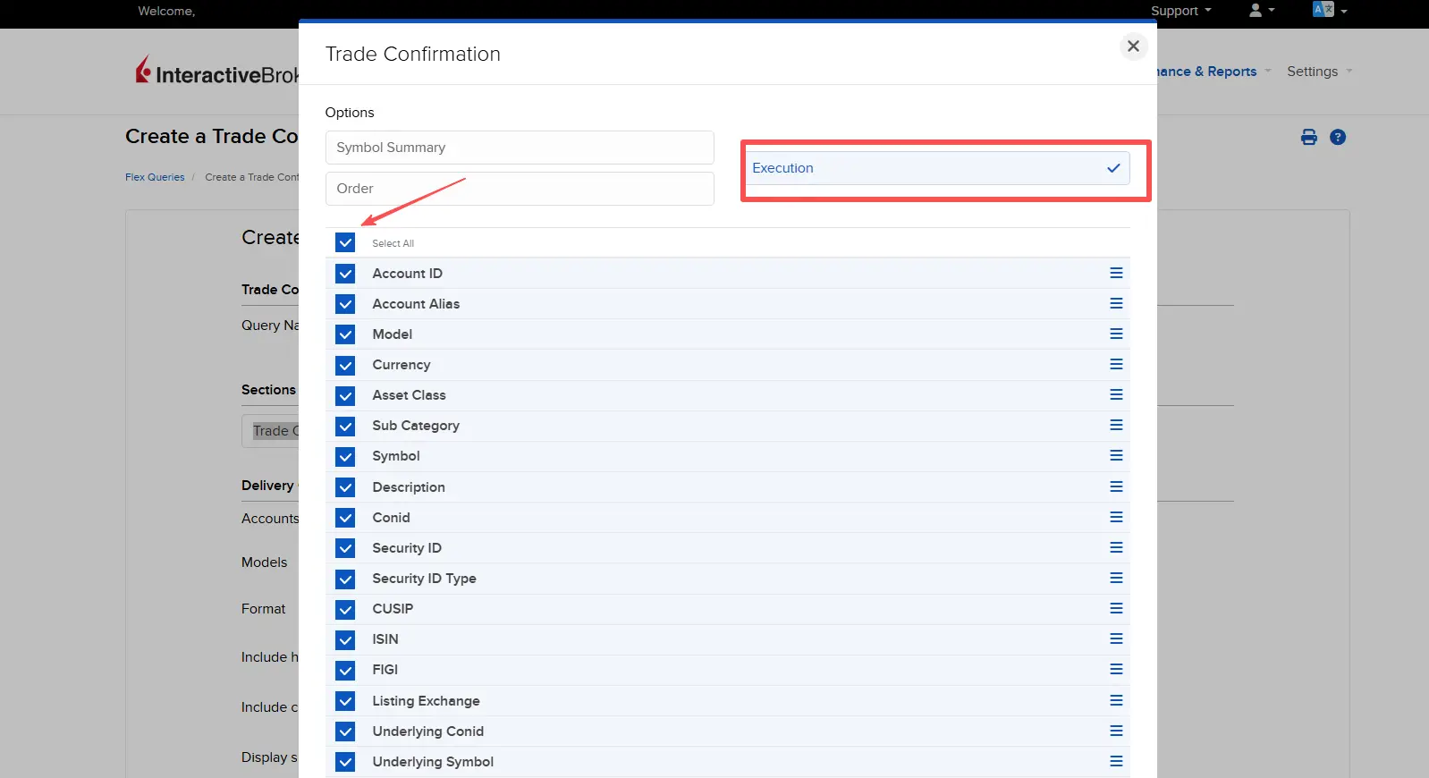Expand the Support dropdown menu
Image resolution: width=1429 pixels, height=778 pixels.
(x=1180, y=11)
